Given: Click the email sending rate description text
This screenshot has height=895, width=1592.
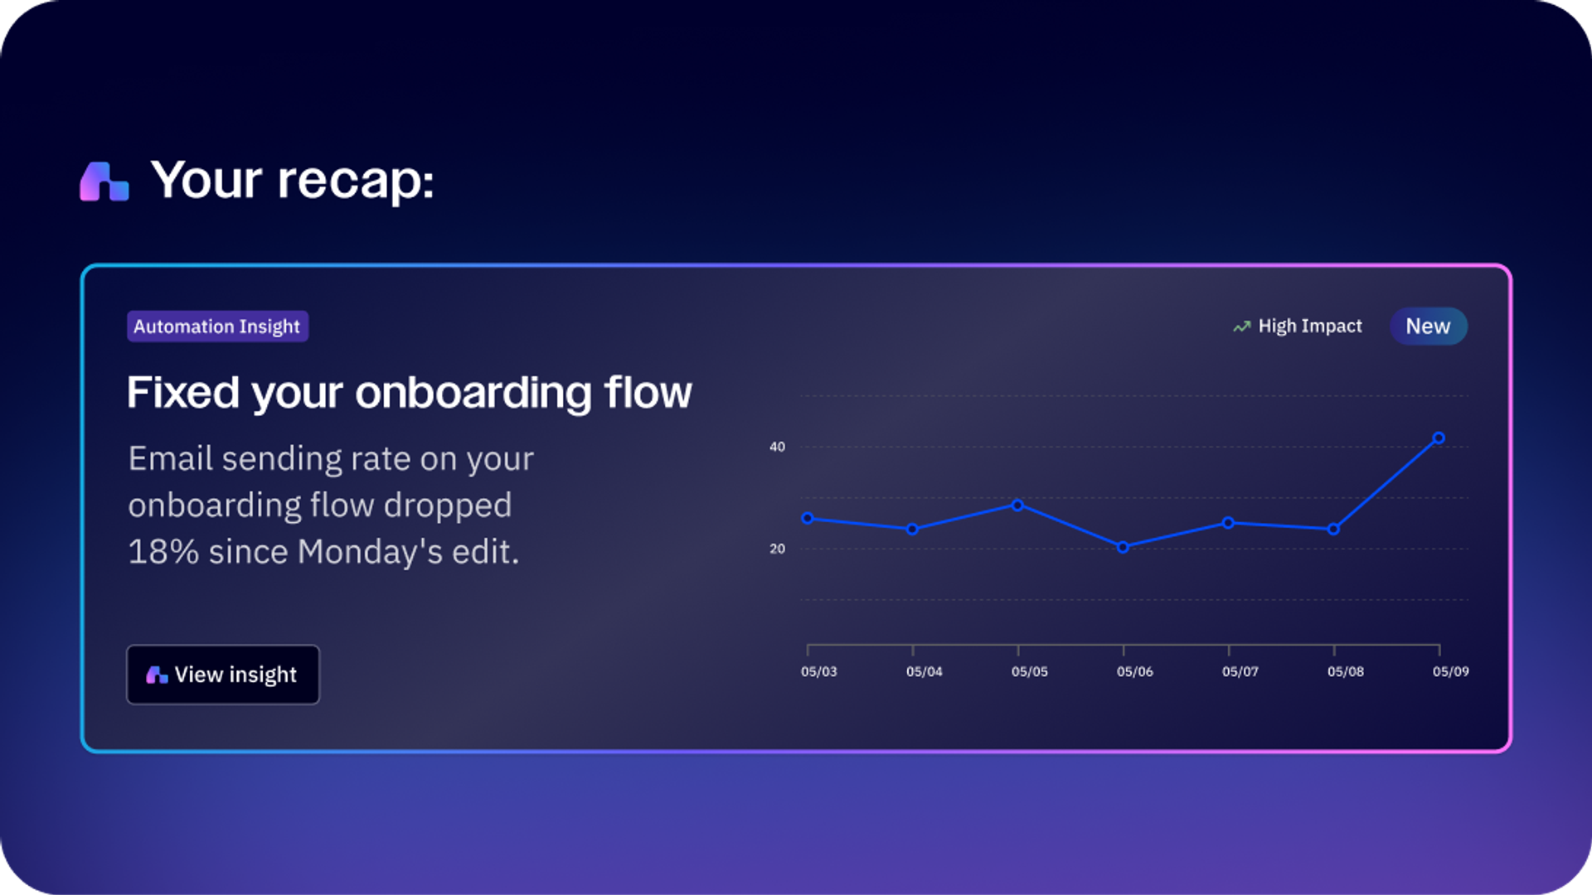Looking at the screenshot, I should point(331,505).
